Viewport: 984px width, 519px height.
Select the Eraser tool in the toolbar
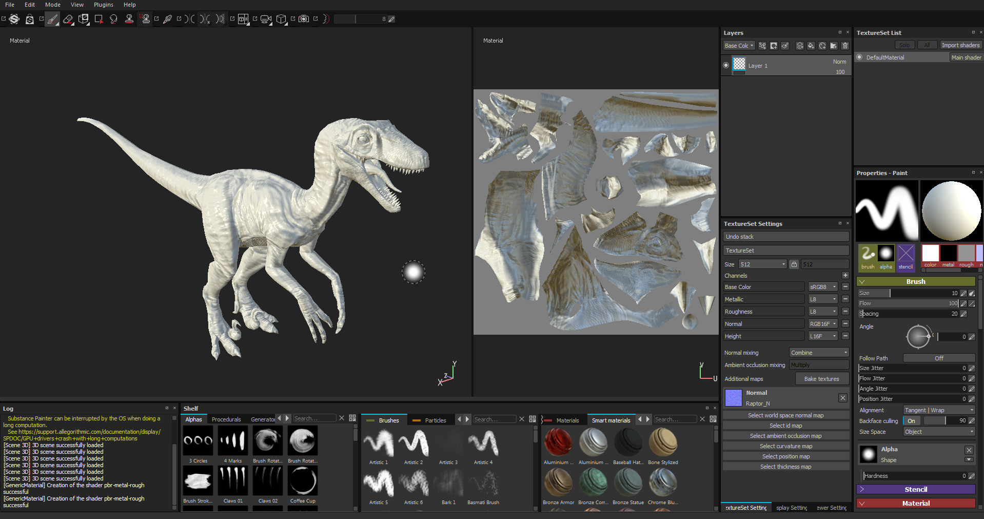[68, 20]
